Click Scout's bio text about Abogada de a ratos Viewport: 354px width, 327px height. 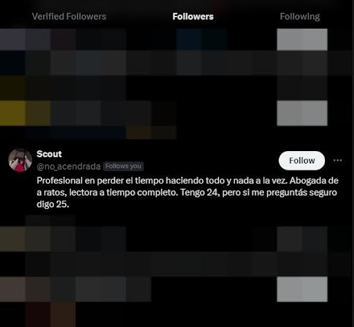click(187, 192)
